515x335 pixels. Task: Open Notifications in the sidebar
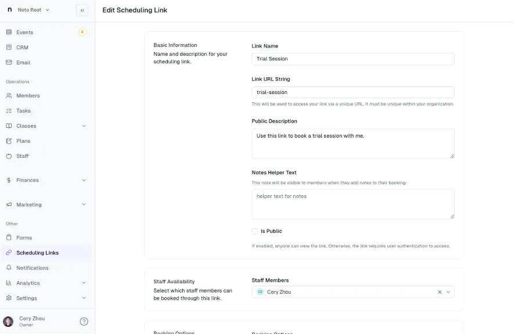(46, 268)
